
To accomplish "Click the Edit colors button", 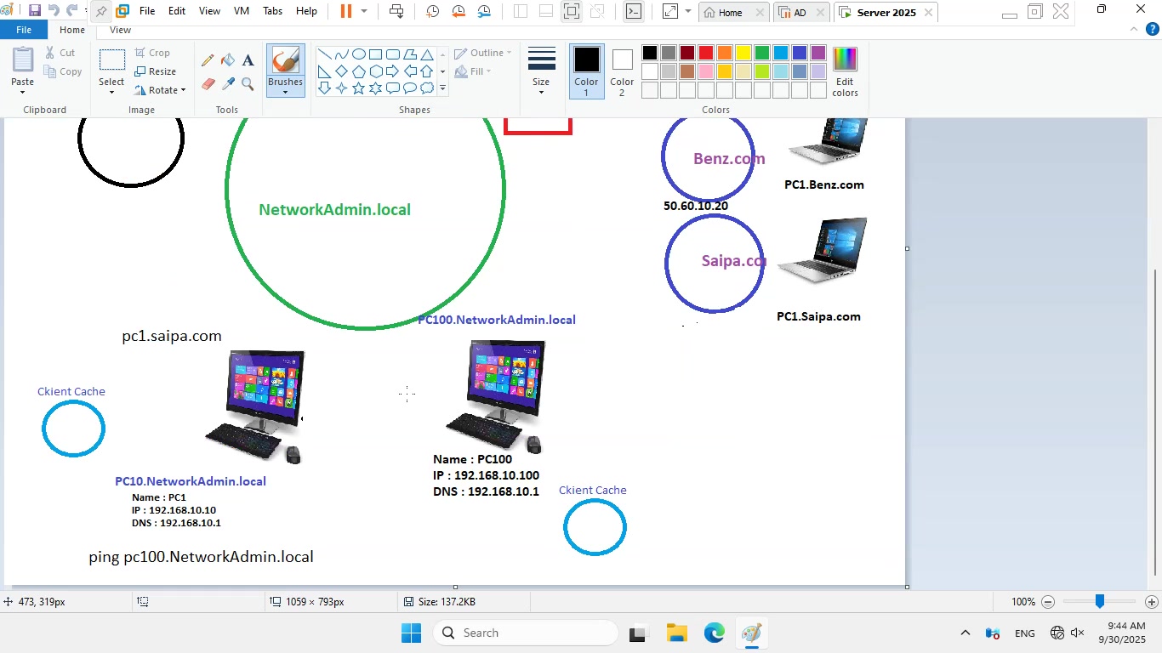I will [845, 71].
